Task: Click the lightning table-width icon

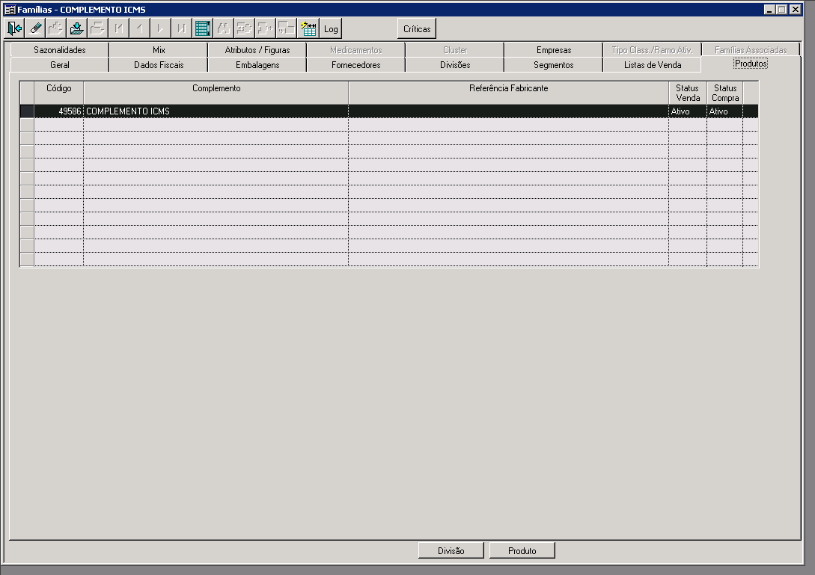Action: pyautogui.click(x=308, y=28)
